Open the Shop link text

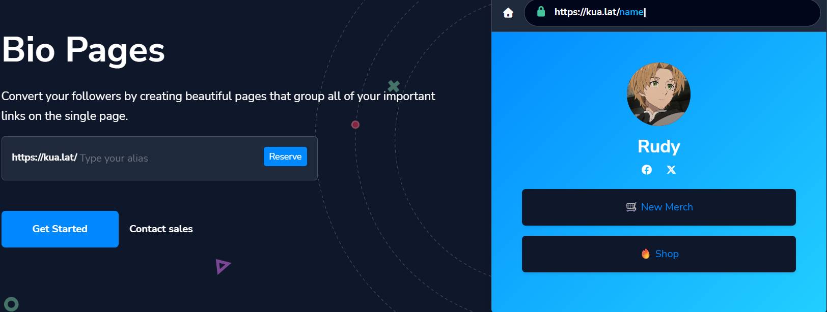coord(667,254)
